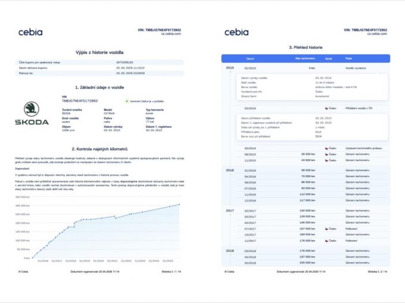Click the Czech flag in the 03/2015 registration row

(326, 108)
